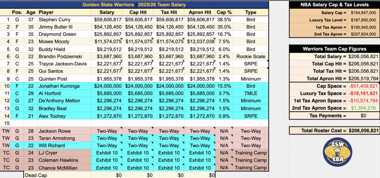Click the Total Roster Cost value
This screenshot has height=178, width=380.
pos(363,131)
